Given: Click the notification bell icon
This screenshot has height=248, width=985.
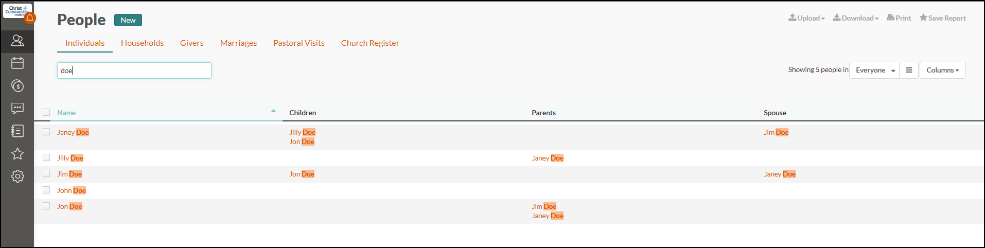Looking at the screenshot, I should [x=30, y=18].
